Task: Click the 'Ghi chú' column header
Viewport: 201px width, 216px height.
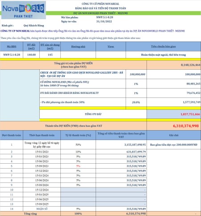Action: pos(174,135)
